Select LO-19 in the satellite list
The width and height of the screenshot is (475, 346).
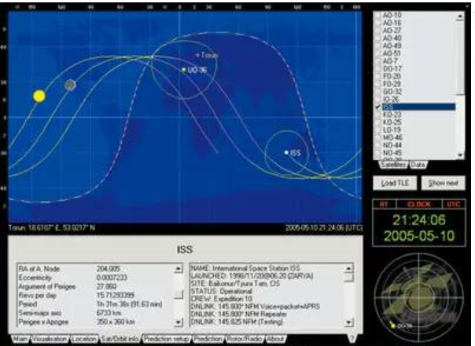pos(392,130)
